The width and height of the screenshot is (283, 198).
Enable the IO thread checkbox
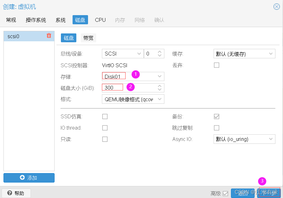[105, 128]
